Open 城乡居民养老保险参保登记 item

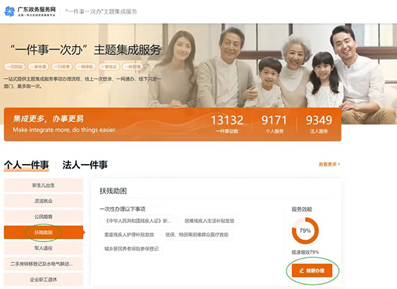point(131,249)
